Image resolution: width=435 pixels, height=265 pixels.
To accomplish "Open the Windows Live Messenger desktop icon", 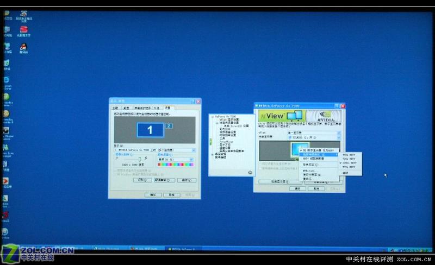I will coord(7,150).
